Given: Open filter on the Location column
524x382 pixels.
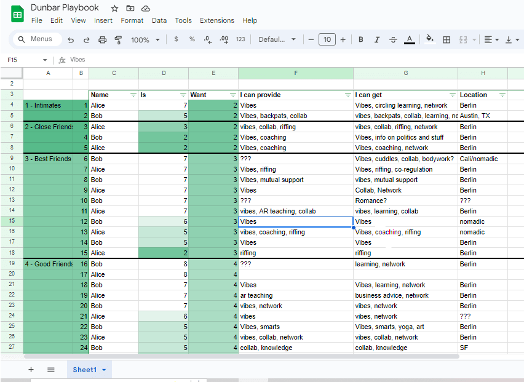Looking at the screenshot, I should 502,95.
